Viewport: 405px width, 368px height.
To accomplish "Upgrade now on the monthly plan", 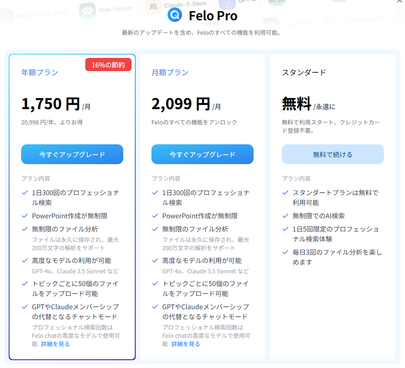I will point(202,154).
